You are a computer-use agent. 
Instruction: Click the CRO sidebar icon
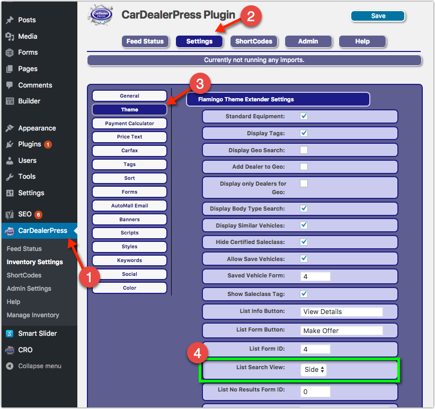[x=10, y=350]
